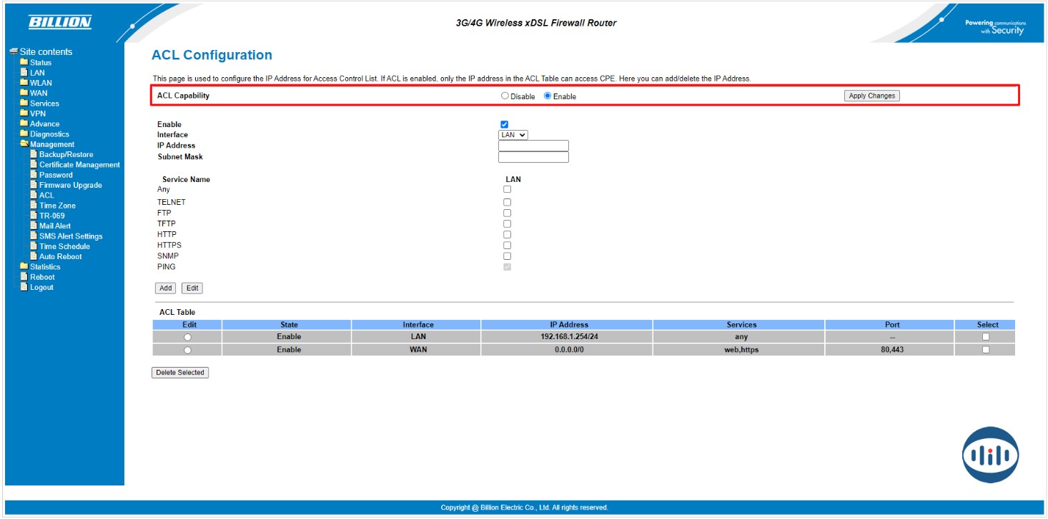The height and width of the screenshot is (519, 1048).
Task: Go to Backup/Restore in Management
Action: tap(66, 154)
